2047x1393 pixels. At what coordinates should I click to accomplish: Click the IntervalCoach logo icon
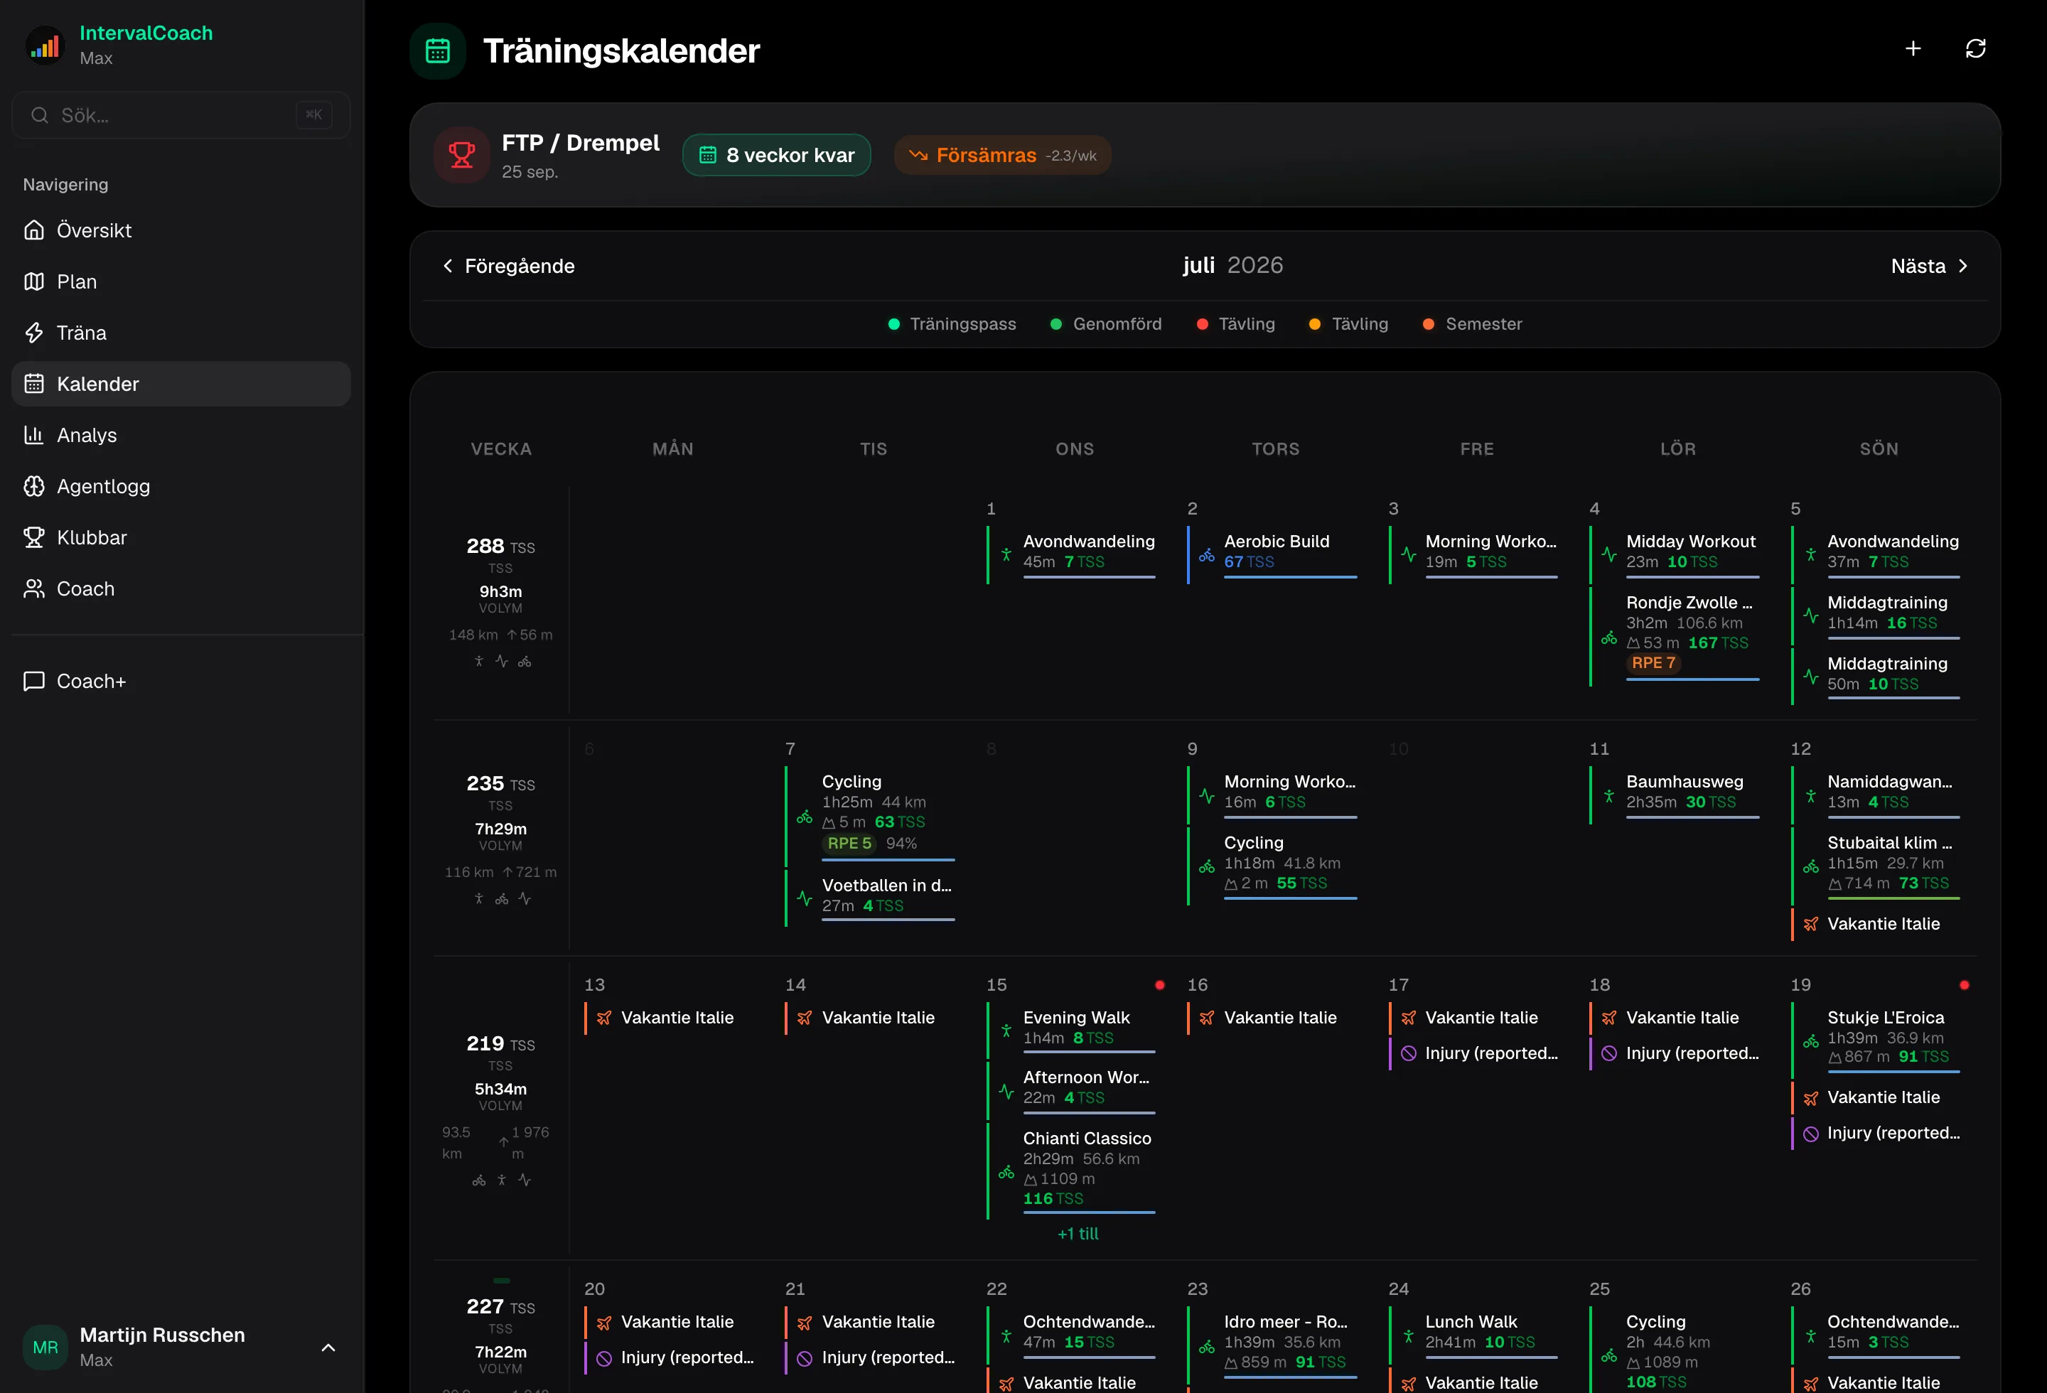point(45,45)
